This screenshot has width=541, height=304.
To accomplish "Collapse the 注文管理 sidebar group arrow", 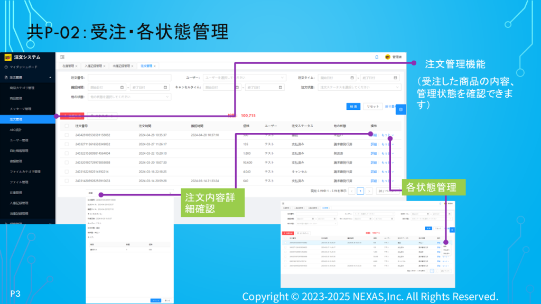I will (50, 78).
